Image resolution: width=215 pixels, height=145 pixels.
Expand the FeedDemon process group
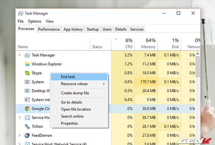[20, 135]
